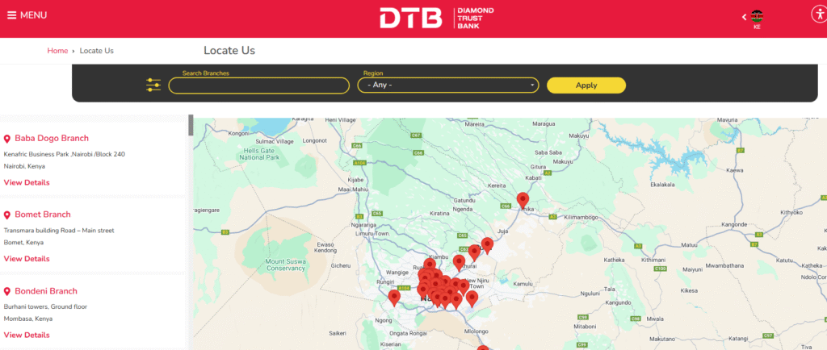View Details for Bondeni Branch
Image resolution: width=827 pixels, height=350 pixels.
coord(27,335)
